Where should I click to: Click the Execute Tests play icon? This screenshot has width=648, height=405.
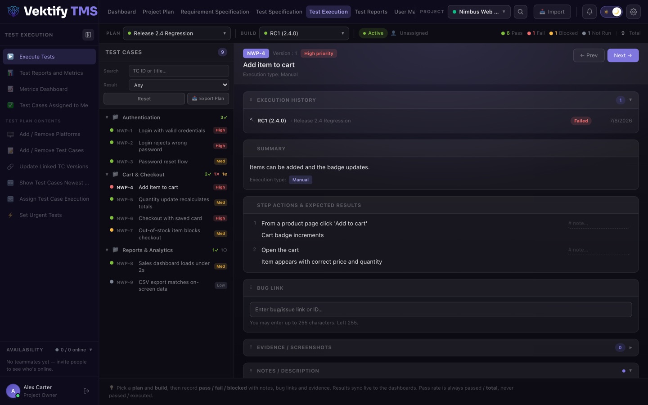coord(10,57)
